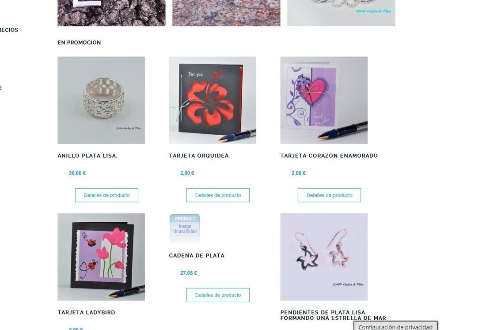The image size is (486, 330).
Task: Click the Product Image Unavailable placeholder icon
Action: (185, 228)
